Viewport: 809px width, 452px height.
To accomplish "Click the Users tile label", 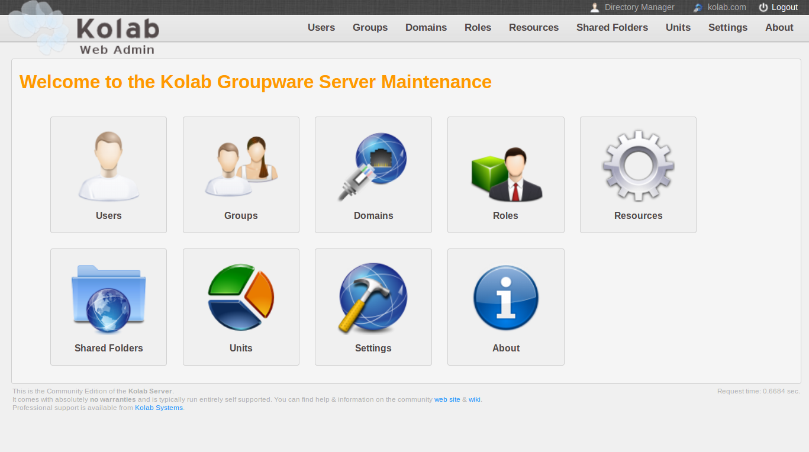I will coord(108,216).
